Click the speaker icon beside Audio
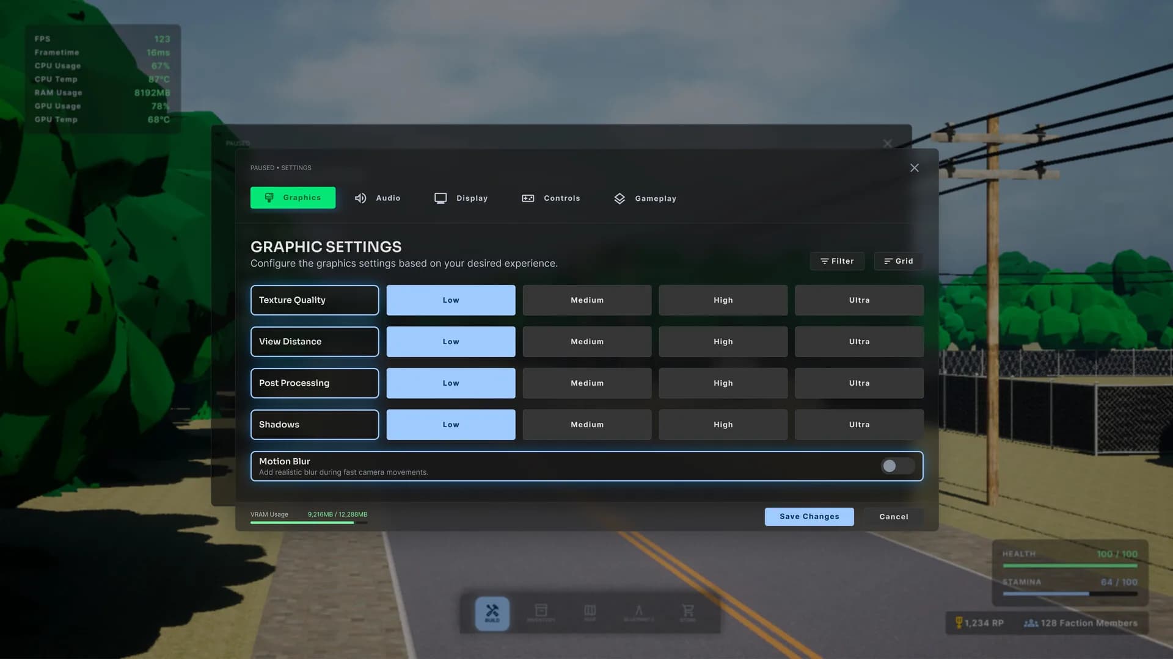 coord(360,198)
